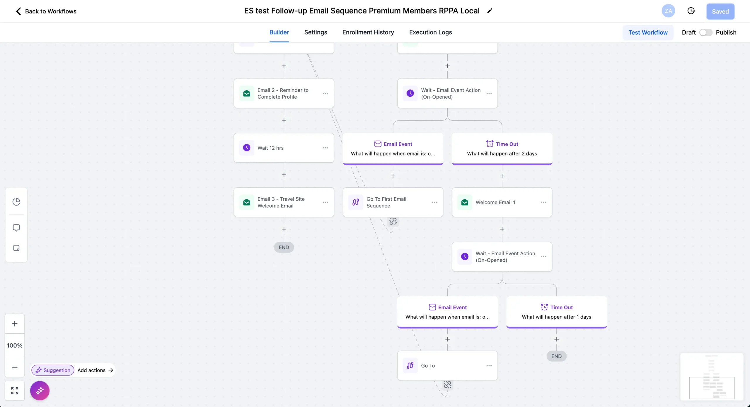This screenshot has width=750, height=407.
Task: Open options menu for Wait 12 hrs step
Action: click(x=325, y=148)
